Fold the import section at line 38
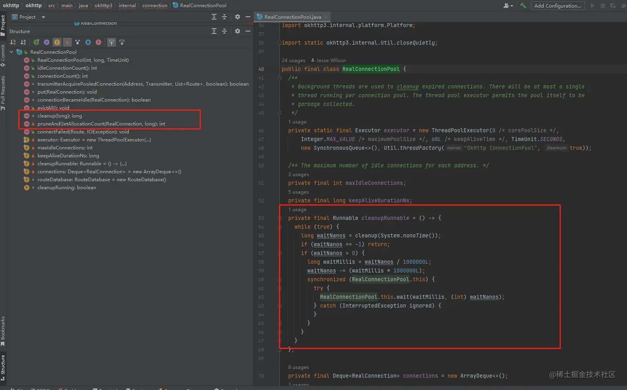The height and width of the screenshot is (390, 627). coord(279,43)
